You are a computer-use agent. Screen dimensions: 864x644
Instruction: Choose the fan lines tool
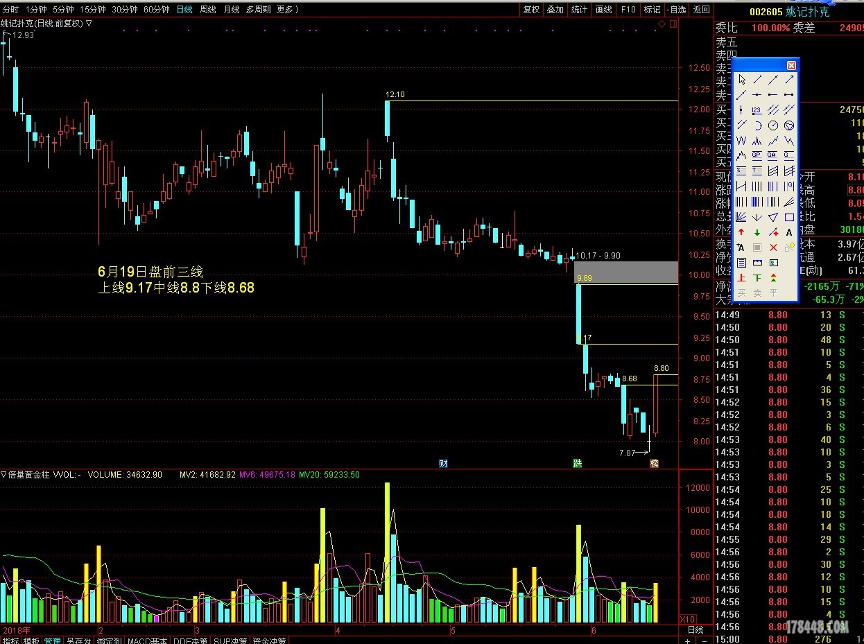(x=742, y=217)
